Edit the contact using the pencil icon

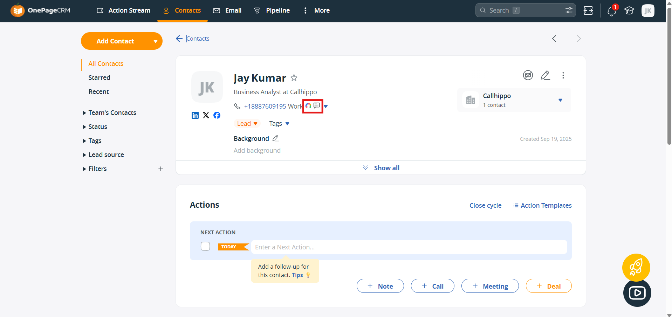coord(546,75)
